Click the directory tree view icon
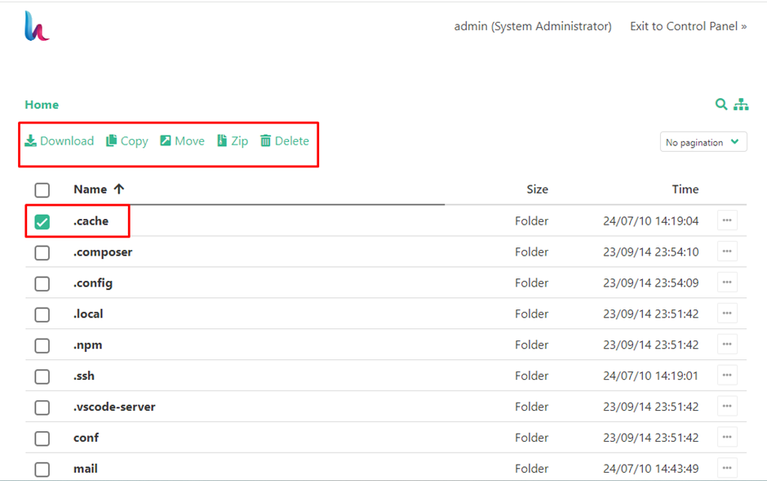The width and height of the screenshot is (767, 481). coord(741,105)
